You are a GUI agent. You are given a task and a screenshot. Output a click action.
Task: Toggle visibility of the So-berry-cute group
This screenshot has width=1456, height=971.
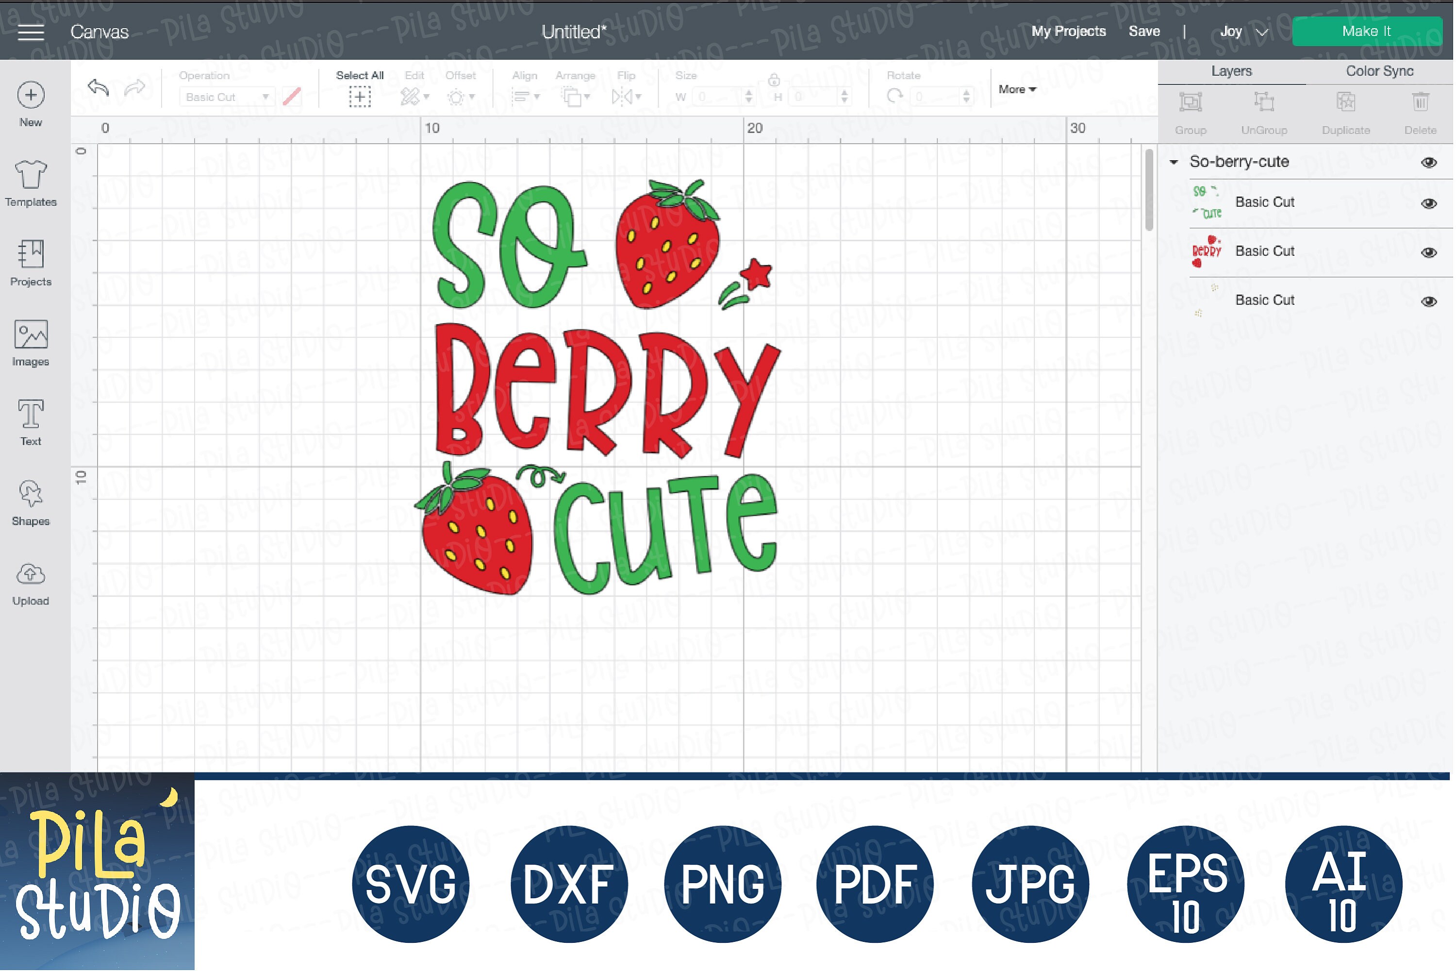pos(1429,162)
